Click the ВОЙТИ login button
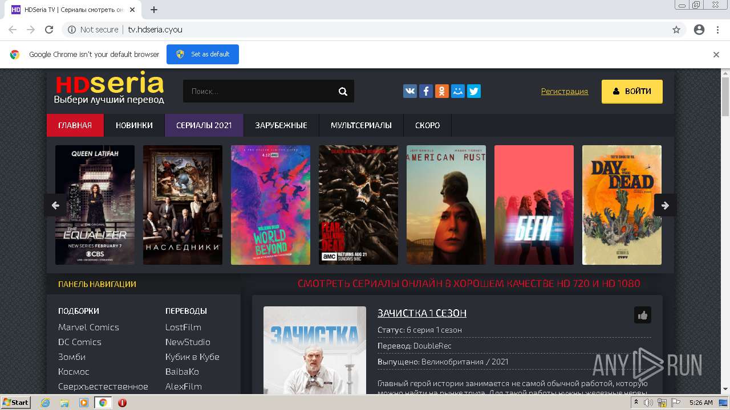 [x=632, y=91]
